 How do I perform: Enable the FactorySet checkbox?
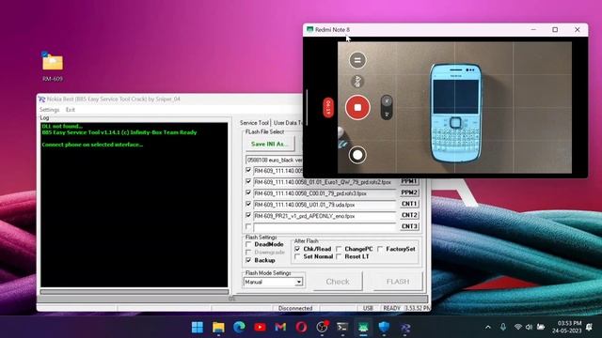point(380,249)
